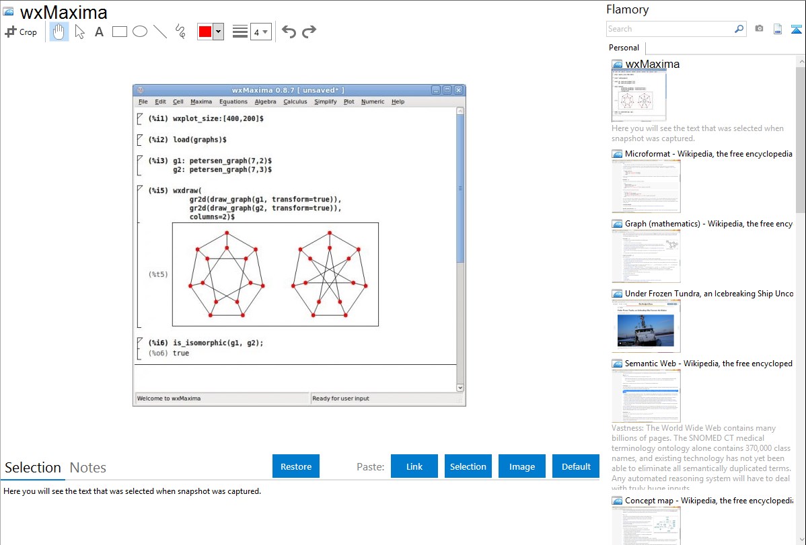Open the Plot menu in wxMaxima
The height and width of the screenshot is (545, 806).
(x=349, y=101)
